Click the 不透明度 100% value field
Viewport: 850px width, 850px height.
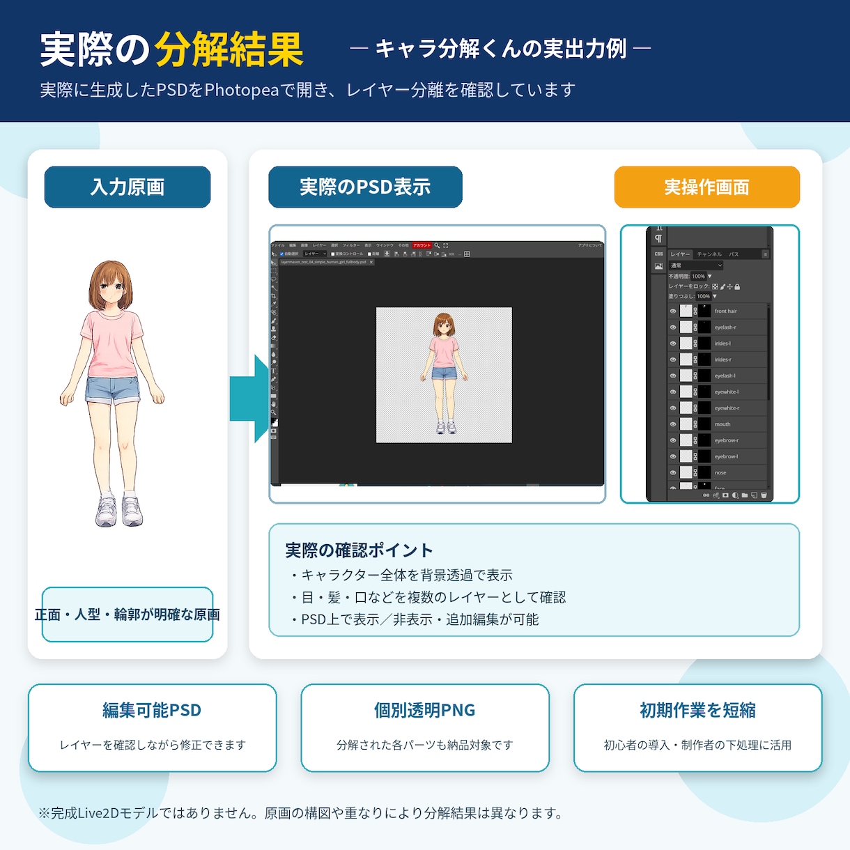[699, 277]
